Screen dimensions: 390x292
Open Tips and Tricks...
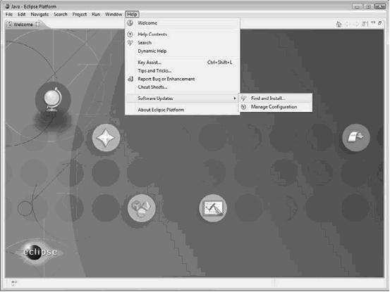(x=154, y=70)
